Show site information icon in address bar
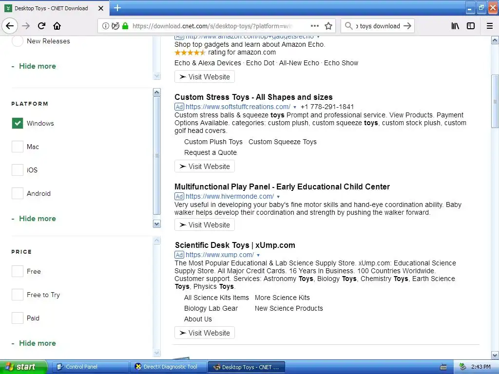The width and height of the screenshot is (499, 374). click(x=106, y=26)
